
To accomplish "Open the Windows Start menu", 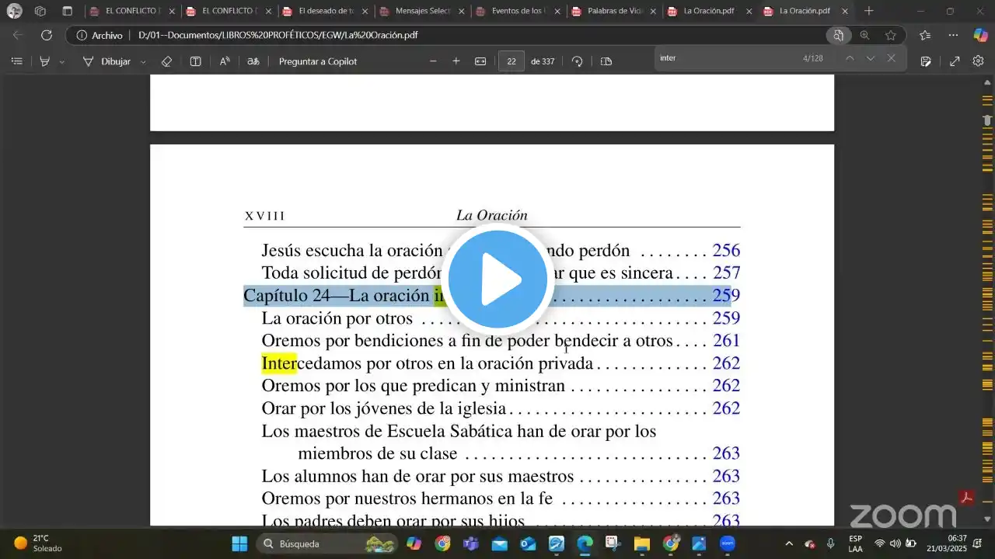I will [x=239, y=543].
